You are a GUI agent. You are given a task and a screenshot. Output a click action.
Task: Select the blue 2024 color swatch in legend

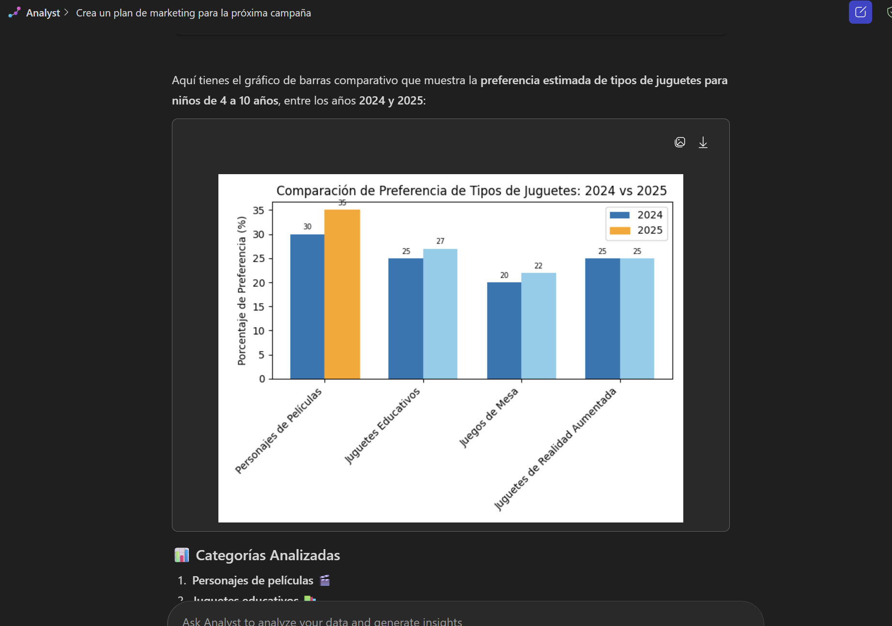click(x=619, y=215)
